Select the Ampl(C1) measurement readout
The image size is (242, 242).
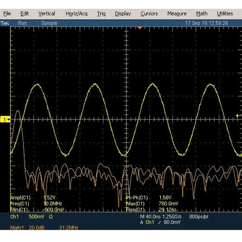33,198
